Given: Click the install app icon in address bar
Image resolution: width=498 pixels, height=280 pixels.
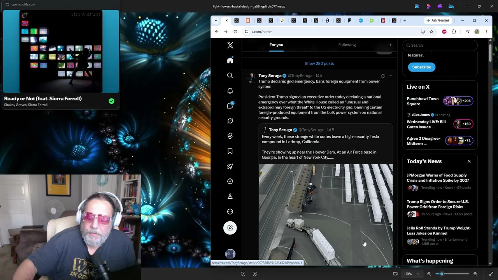Looking at the screenshot, I should tap(423, 31).
